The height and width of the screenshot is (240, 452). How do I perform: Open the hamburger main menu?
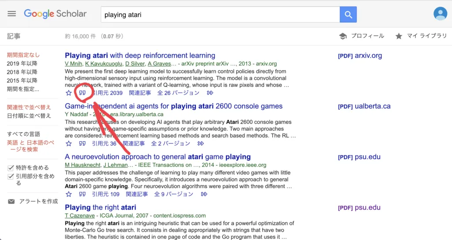12,14
